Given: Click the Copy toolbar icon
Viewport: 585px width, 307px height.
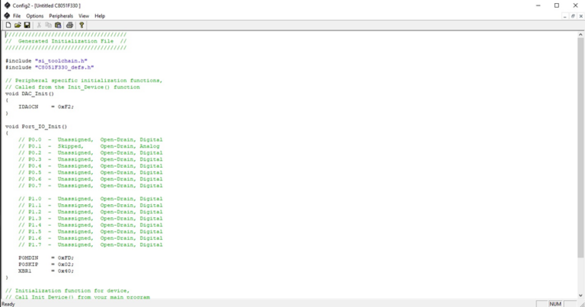Looking at the screenshot, I should coord(49,25).
